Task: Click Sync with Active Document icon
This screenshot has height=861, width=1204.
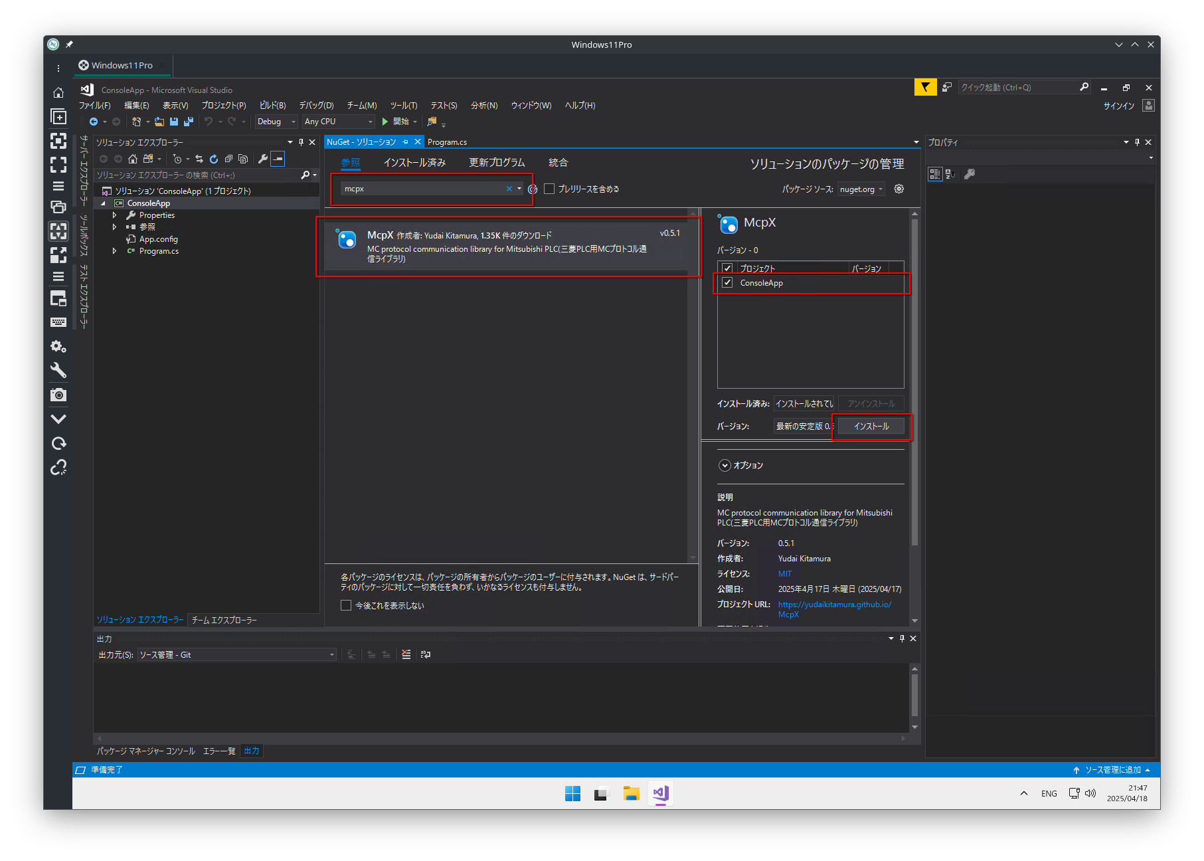Action: coord(199,159)
